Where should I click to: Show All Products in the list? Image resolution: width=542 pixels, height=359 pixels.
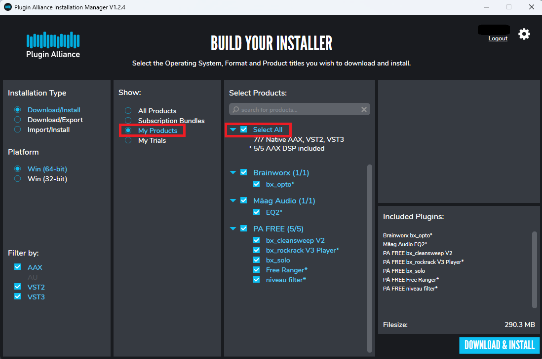pos(128,111)
